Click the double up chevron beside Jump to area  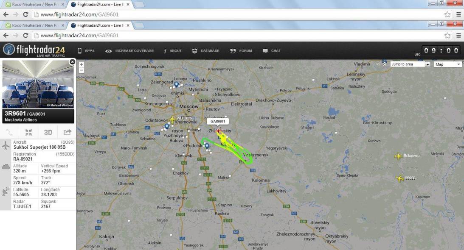[385, 64]
